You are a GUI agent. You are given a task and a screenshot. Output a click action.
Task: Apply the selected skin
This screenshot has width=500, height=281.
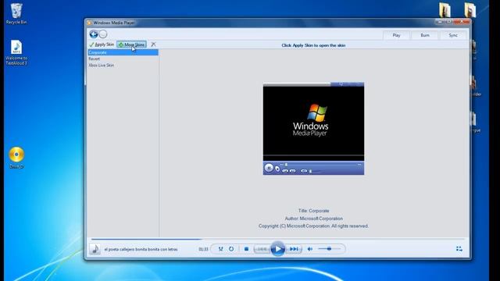point(102,44)
